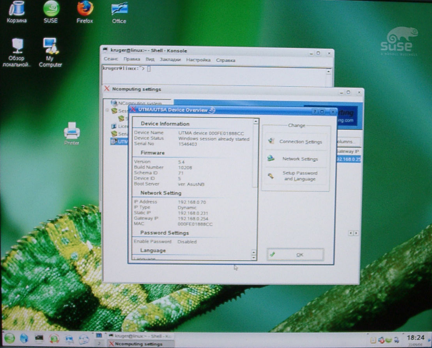
Task: Click the Build Number value 10208
Action: [185, 167]
